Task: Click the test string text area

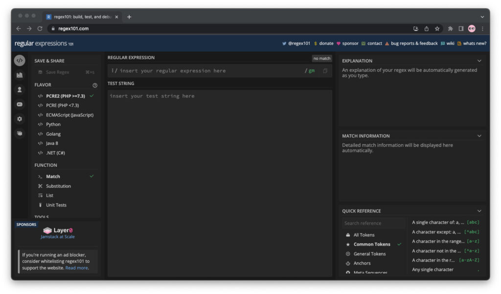Action: coord(220,183)
